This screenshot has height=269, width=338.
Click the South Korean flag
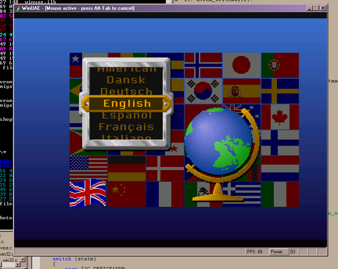coord(203,91)
